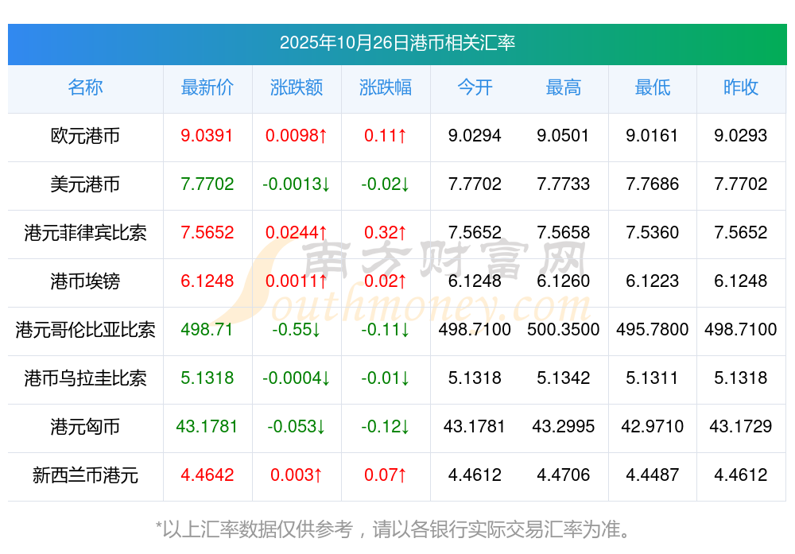Click the 0.11↑ percentage for 欧元港币
This screenshot has width=795, height=554.
tap(386, 135)
